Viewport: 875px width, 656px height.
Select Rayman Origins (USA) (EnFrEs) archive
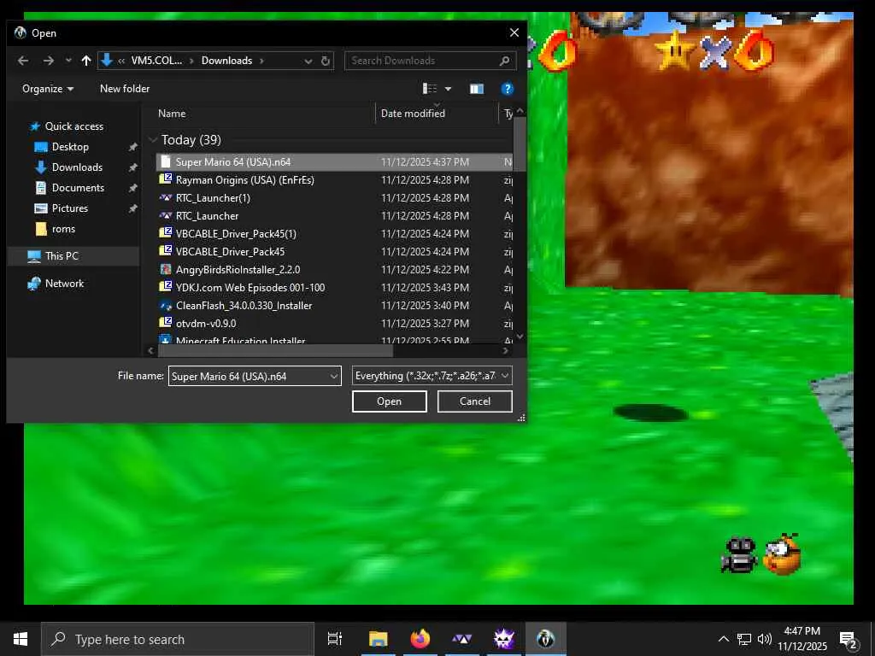click(x=334, y=179)
